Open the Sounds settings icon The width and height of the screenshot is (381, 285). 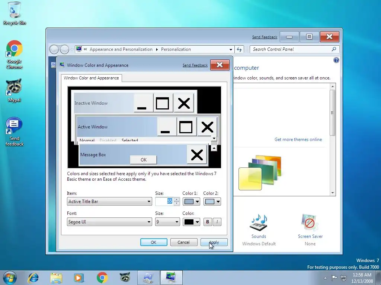[x=259, y=223]
